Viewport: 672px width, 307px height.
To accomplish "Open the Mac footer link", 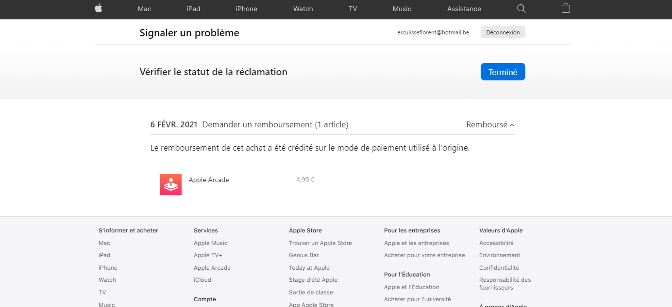I will [x=104, y=243].
